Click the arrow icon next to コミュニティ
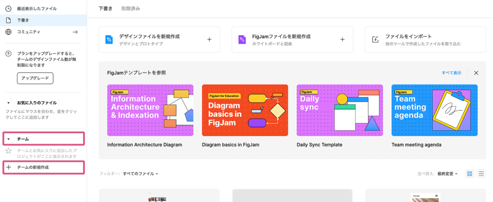The image size is (493, 202). click(x=75, y=32)
